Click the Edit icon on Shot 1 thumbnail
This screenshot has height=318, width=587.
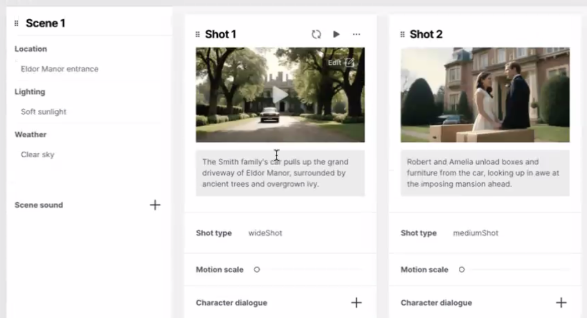coord(348,63)
